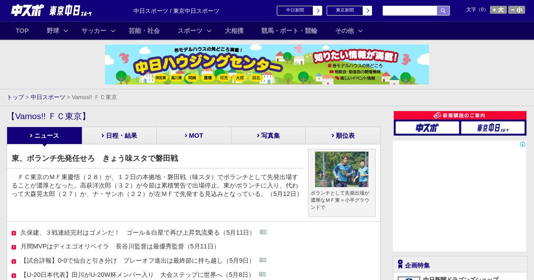The image size is (534, 280).
Task: Open the 野球 menu item
Action: pos(53,31)
